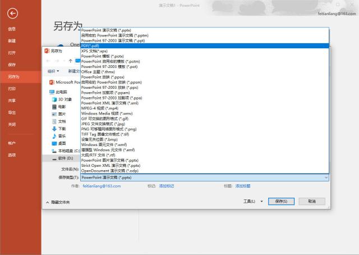The image size is (359, 255).
Task: Open the 打印 backstage menu item
Action: coord(12,89)
